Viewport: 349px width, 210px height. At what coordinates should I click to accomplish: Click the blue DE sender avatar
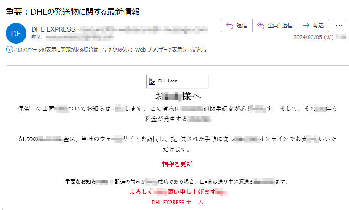pyautogui.click(x=16, y=32)
